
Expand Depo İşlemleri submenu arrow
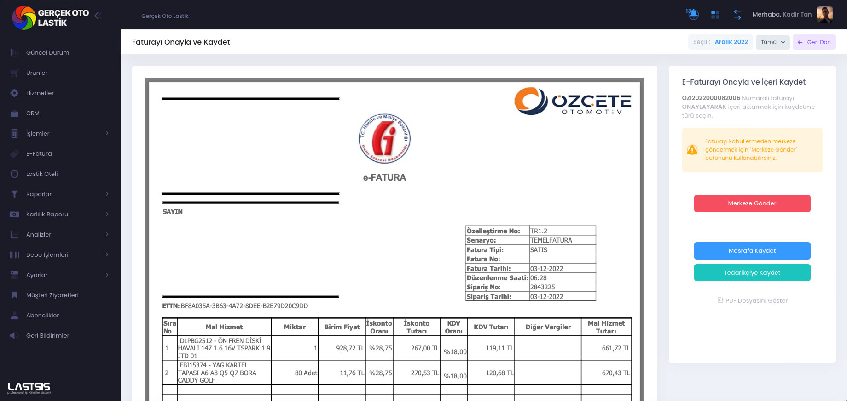pos(107,254)
